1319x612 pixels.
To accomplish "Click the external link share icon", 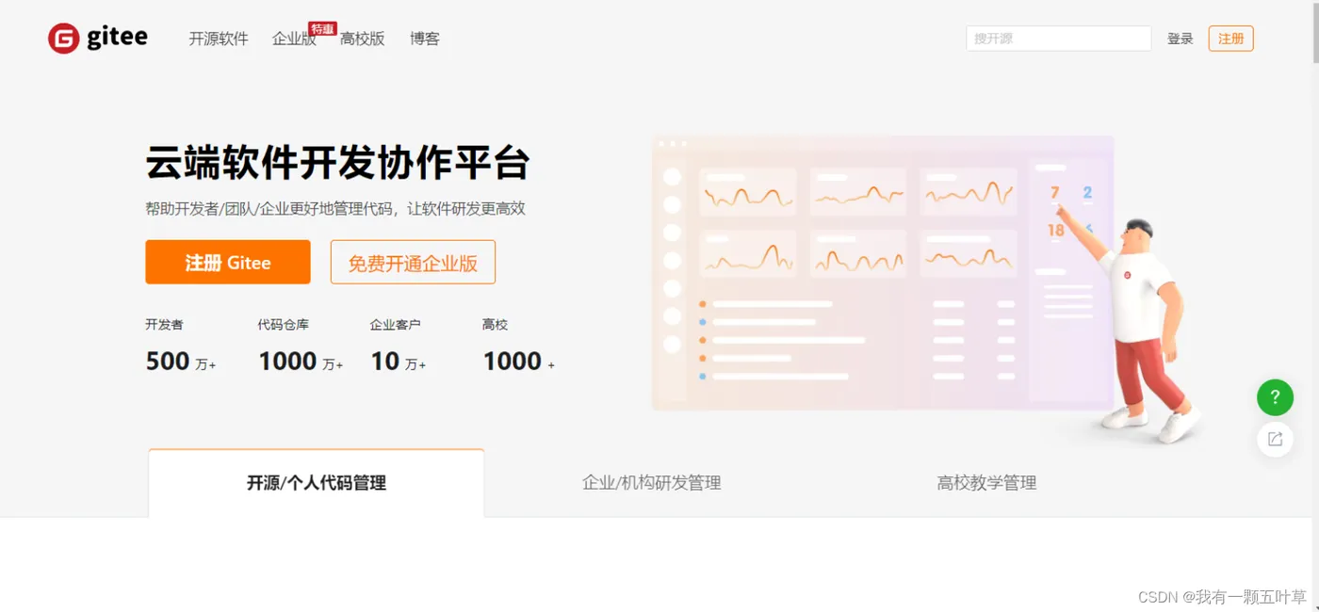I will point(1275,439).
